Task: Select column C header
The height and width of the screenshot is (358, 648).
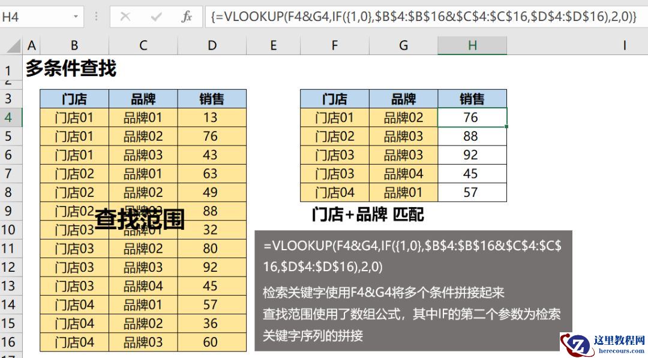Action: (x=143, y=45)
